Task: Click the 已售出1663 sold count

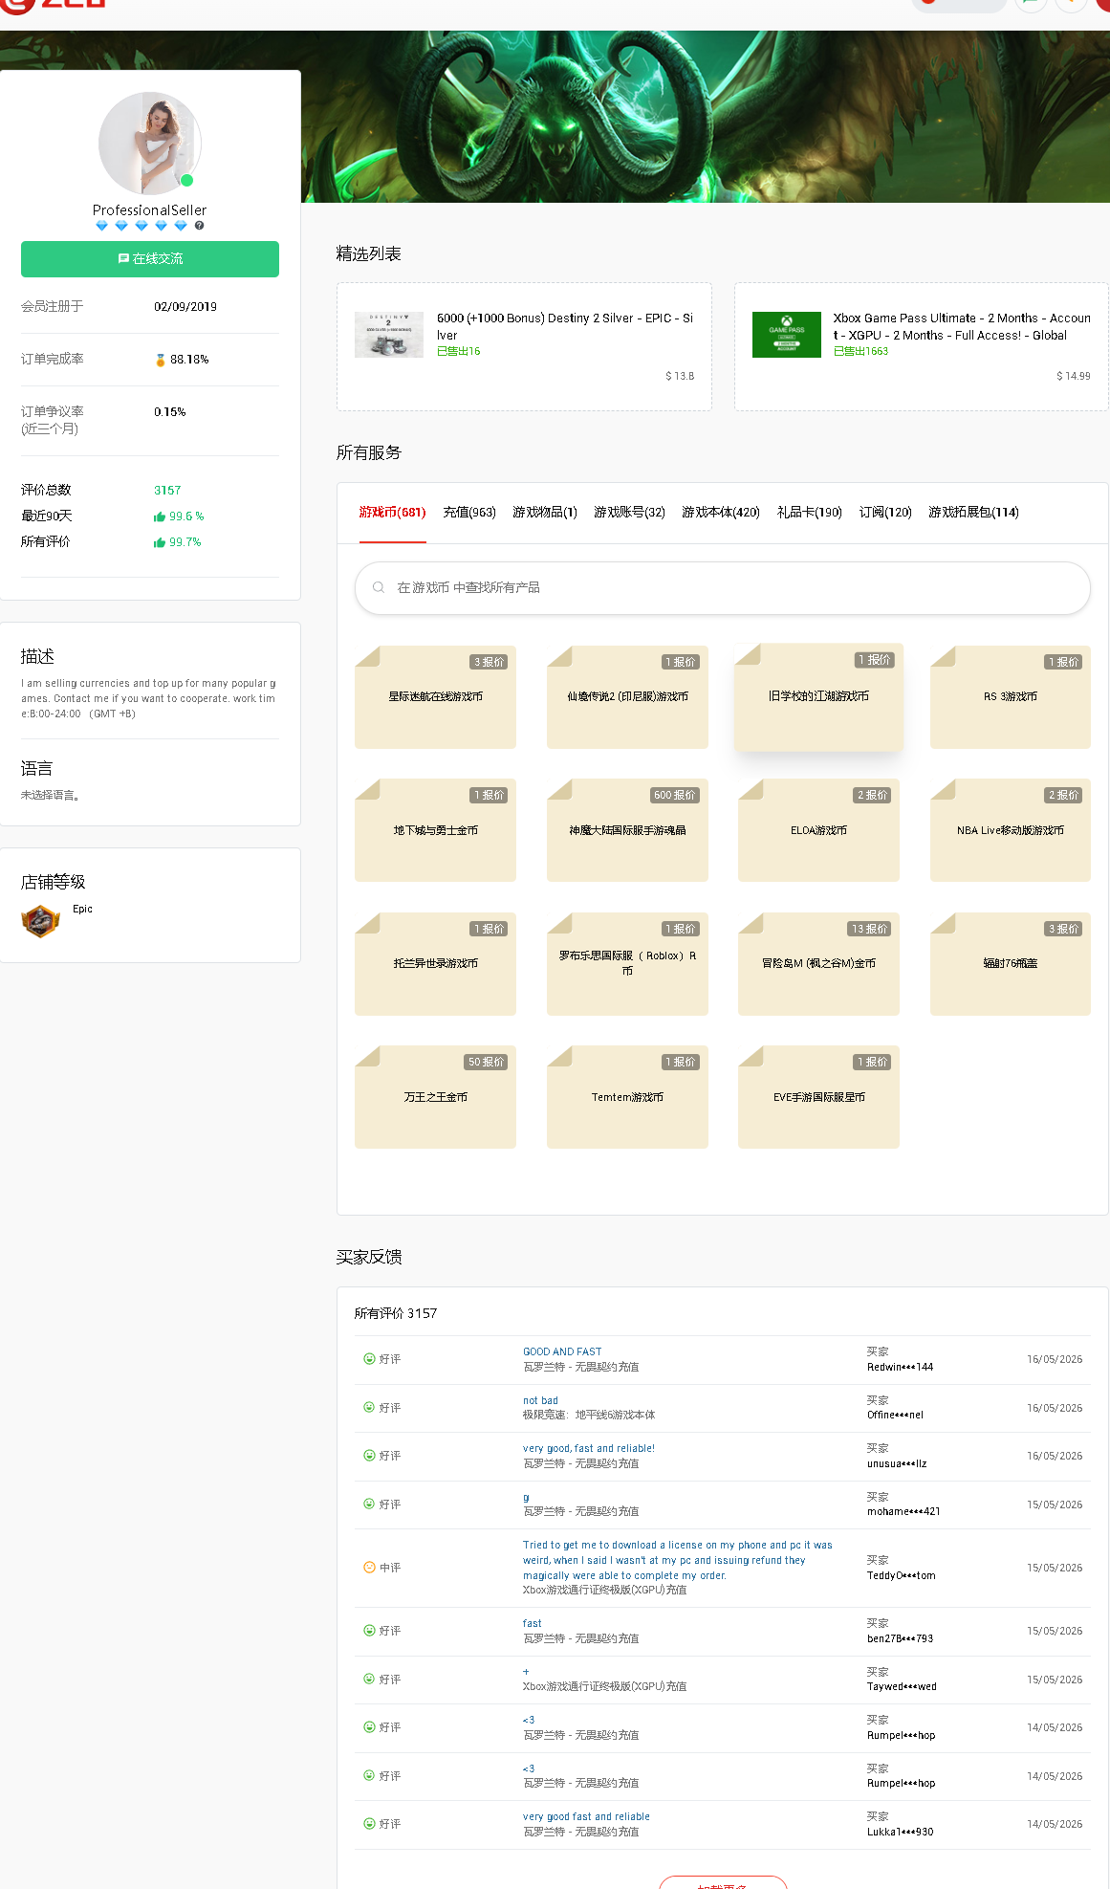Action: pos(860,352)
